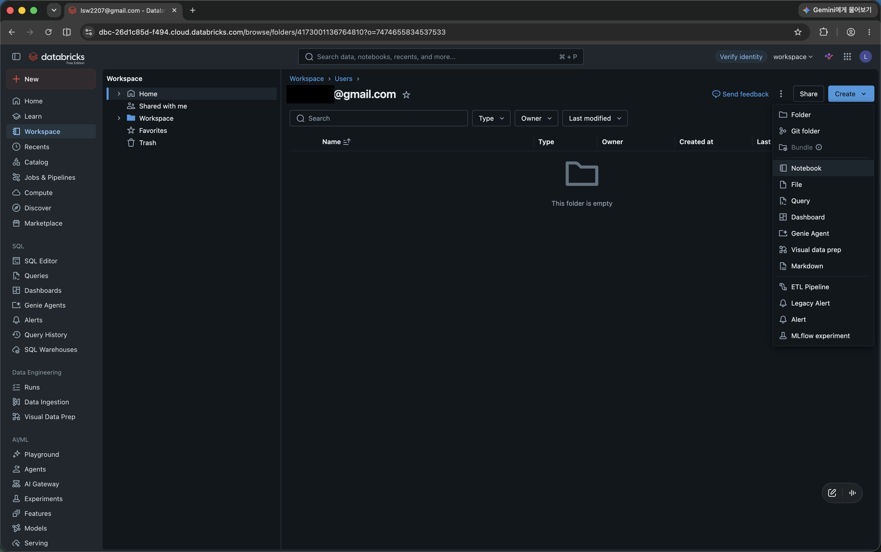Open the Databricks Assistant sparkle icon
881x552 pixels.
coord(829,57)
